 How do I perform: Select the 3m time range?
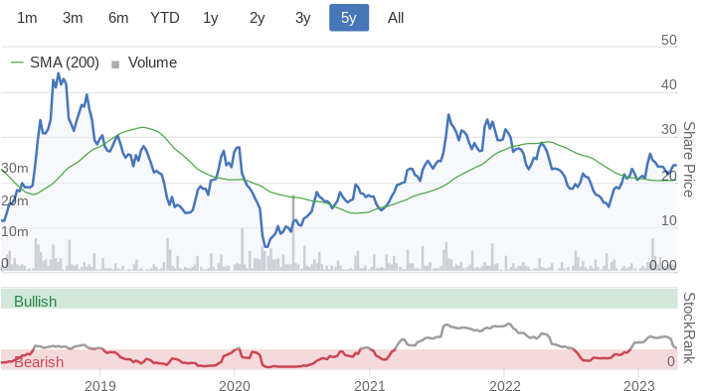tap(73, 18)
